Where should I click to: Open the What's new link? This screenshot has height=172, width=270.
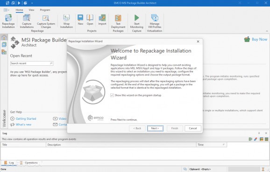click(x=23, y=124)
